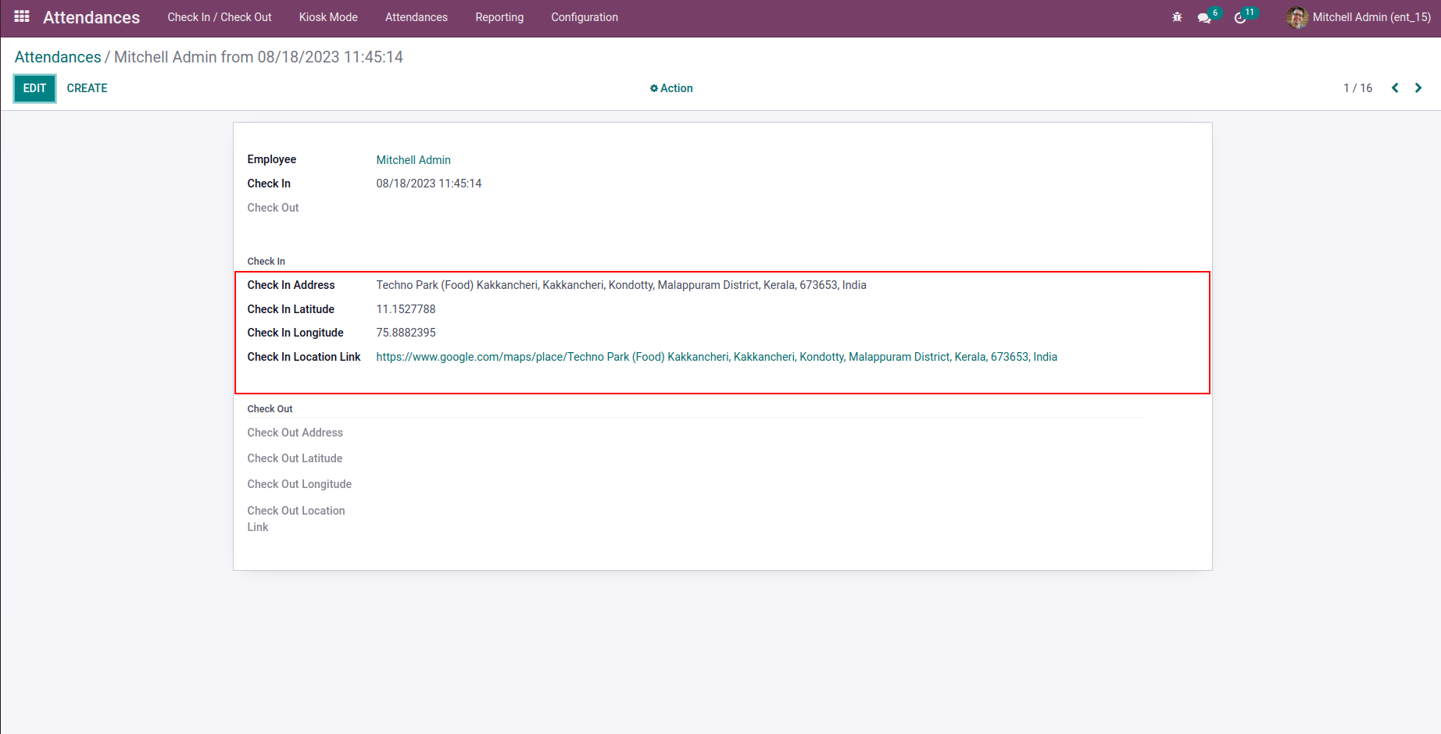Click the Employee field label

[272, 159]
